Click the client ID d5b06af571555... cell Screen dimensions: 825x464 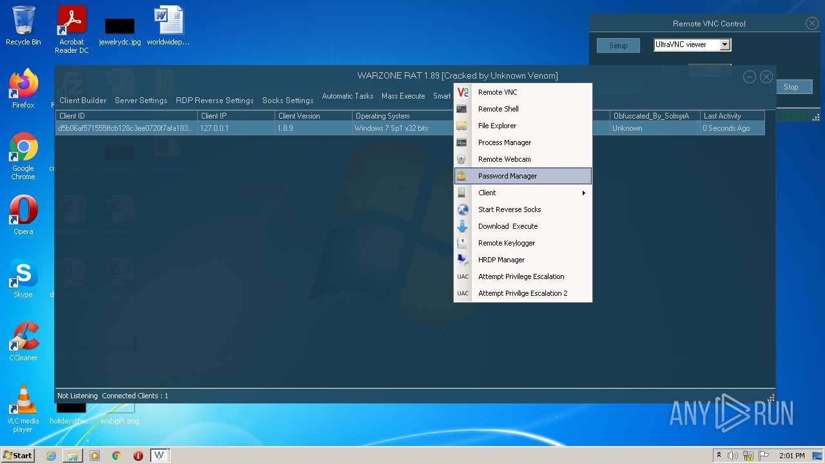point(126,128)
